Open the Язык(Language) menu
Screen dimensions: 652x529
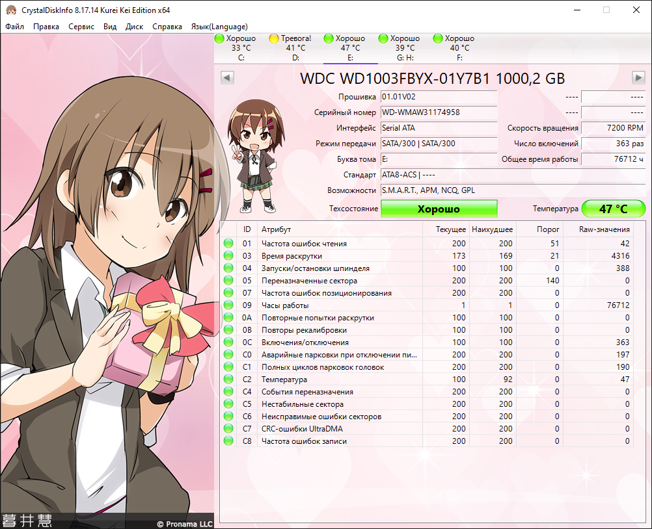[x=219, y=27]
